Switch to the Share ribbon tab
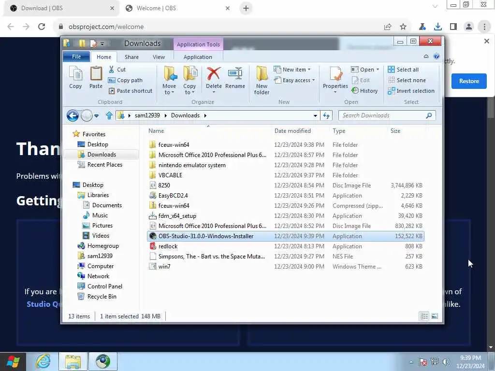This screenshot has width=495, height=371. coord(131,57)
